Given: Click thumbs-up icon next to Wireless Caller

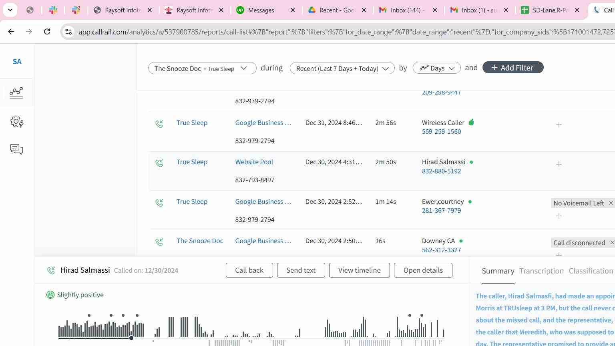Looking at the screenshot, I should pos(471,122).
